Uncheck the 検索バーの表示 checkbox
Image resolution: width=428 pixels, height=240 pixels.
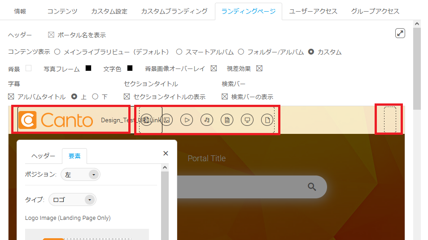(x=225, y=97)
